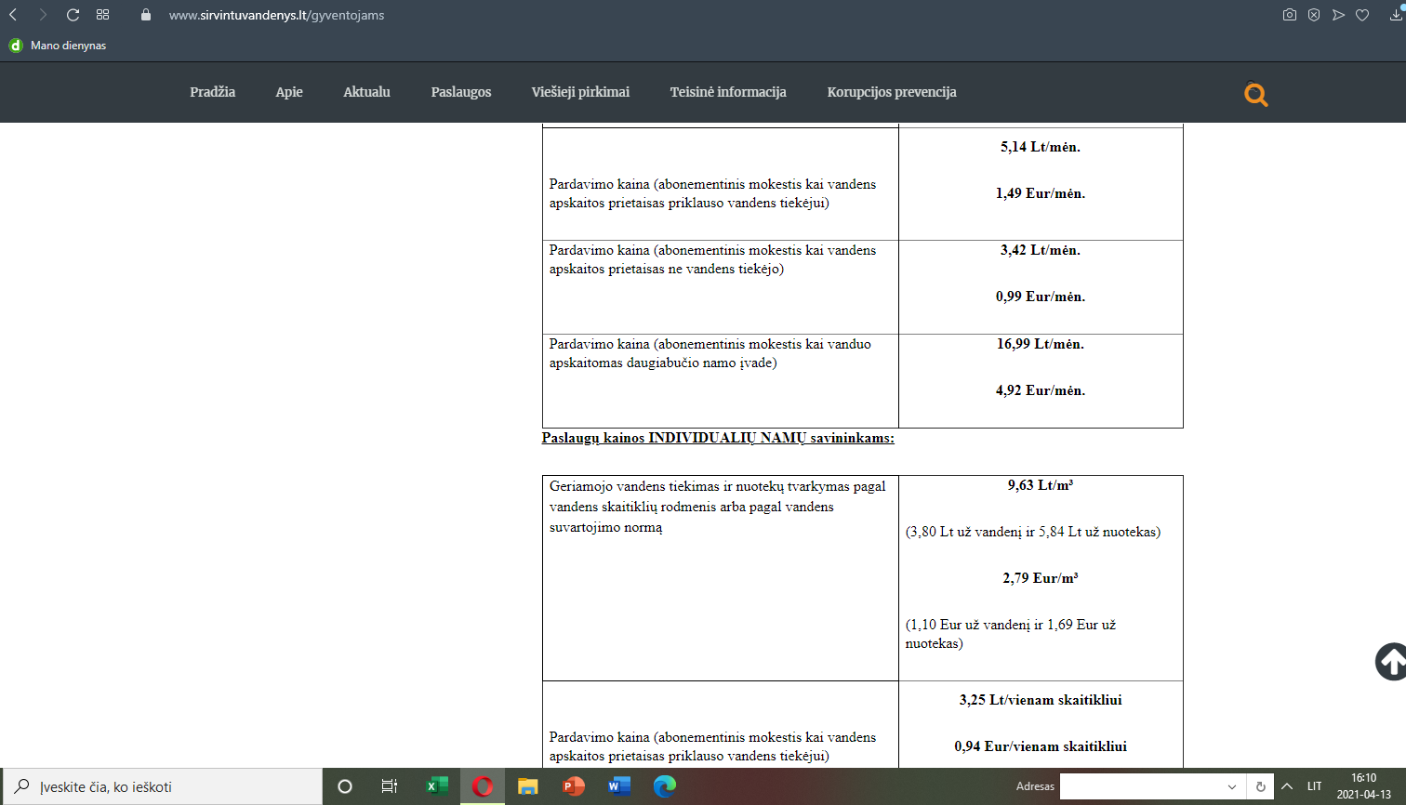Image resolution: width=1406 pixels, height=805 pixels.
Task: Take a snapshot with camera icon
Action: point(1289,15)
